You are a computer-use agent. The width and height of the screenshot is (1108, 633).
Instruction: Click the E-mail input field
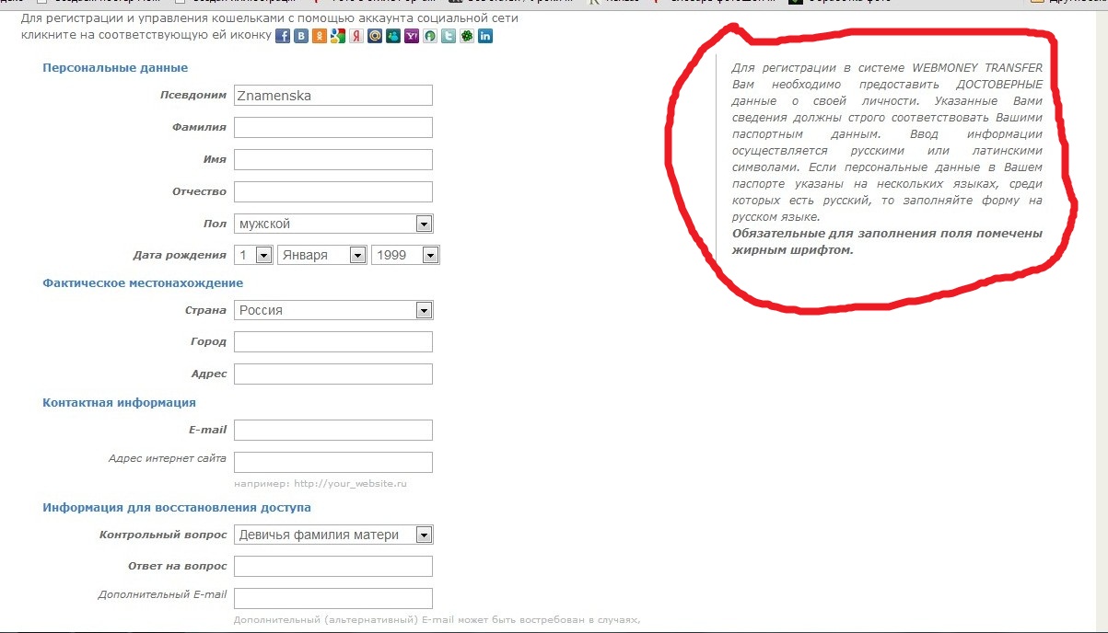333,430
